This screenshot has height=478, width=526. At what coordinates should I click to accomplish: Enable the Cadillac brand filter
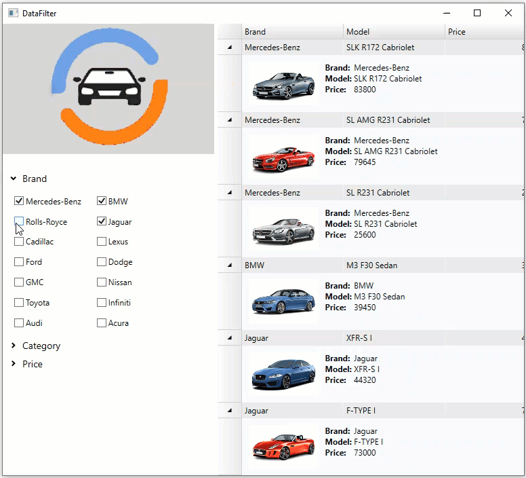point(19,242)
